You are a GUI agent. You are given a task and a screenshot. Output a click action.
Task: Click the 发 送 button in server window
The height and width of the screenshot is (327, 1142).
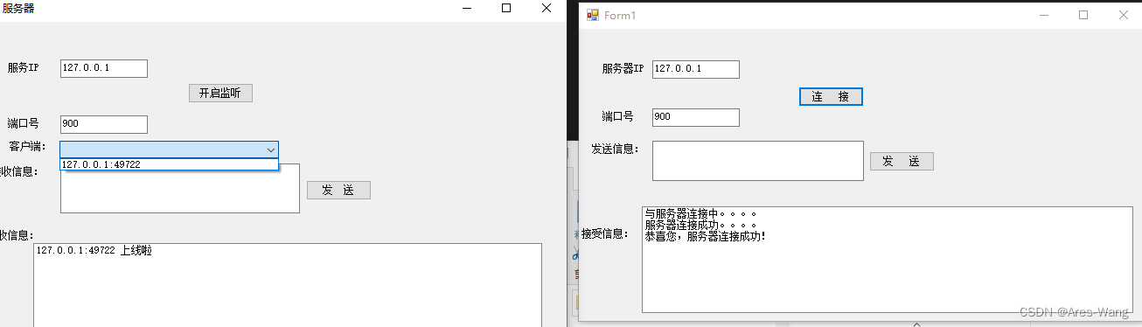tap(338, 190)
